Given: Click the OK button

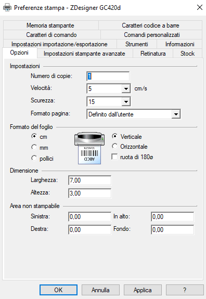Looking at the screenshot, I should point(58,290).
